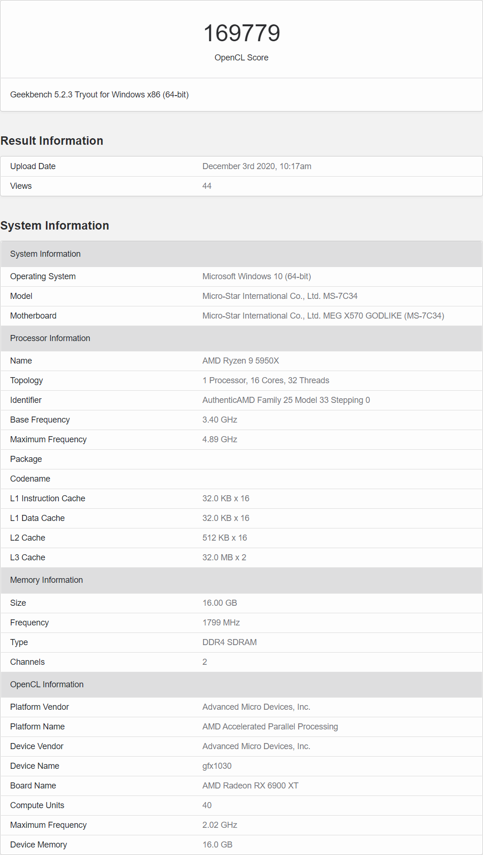Click the L1 Data Cache row label
Image resolution: width=483 pixels, height=855 pixels.
pyautogui.click(x=37, y=518)
